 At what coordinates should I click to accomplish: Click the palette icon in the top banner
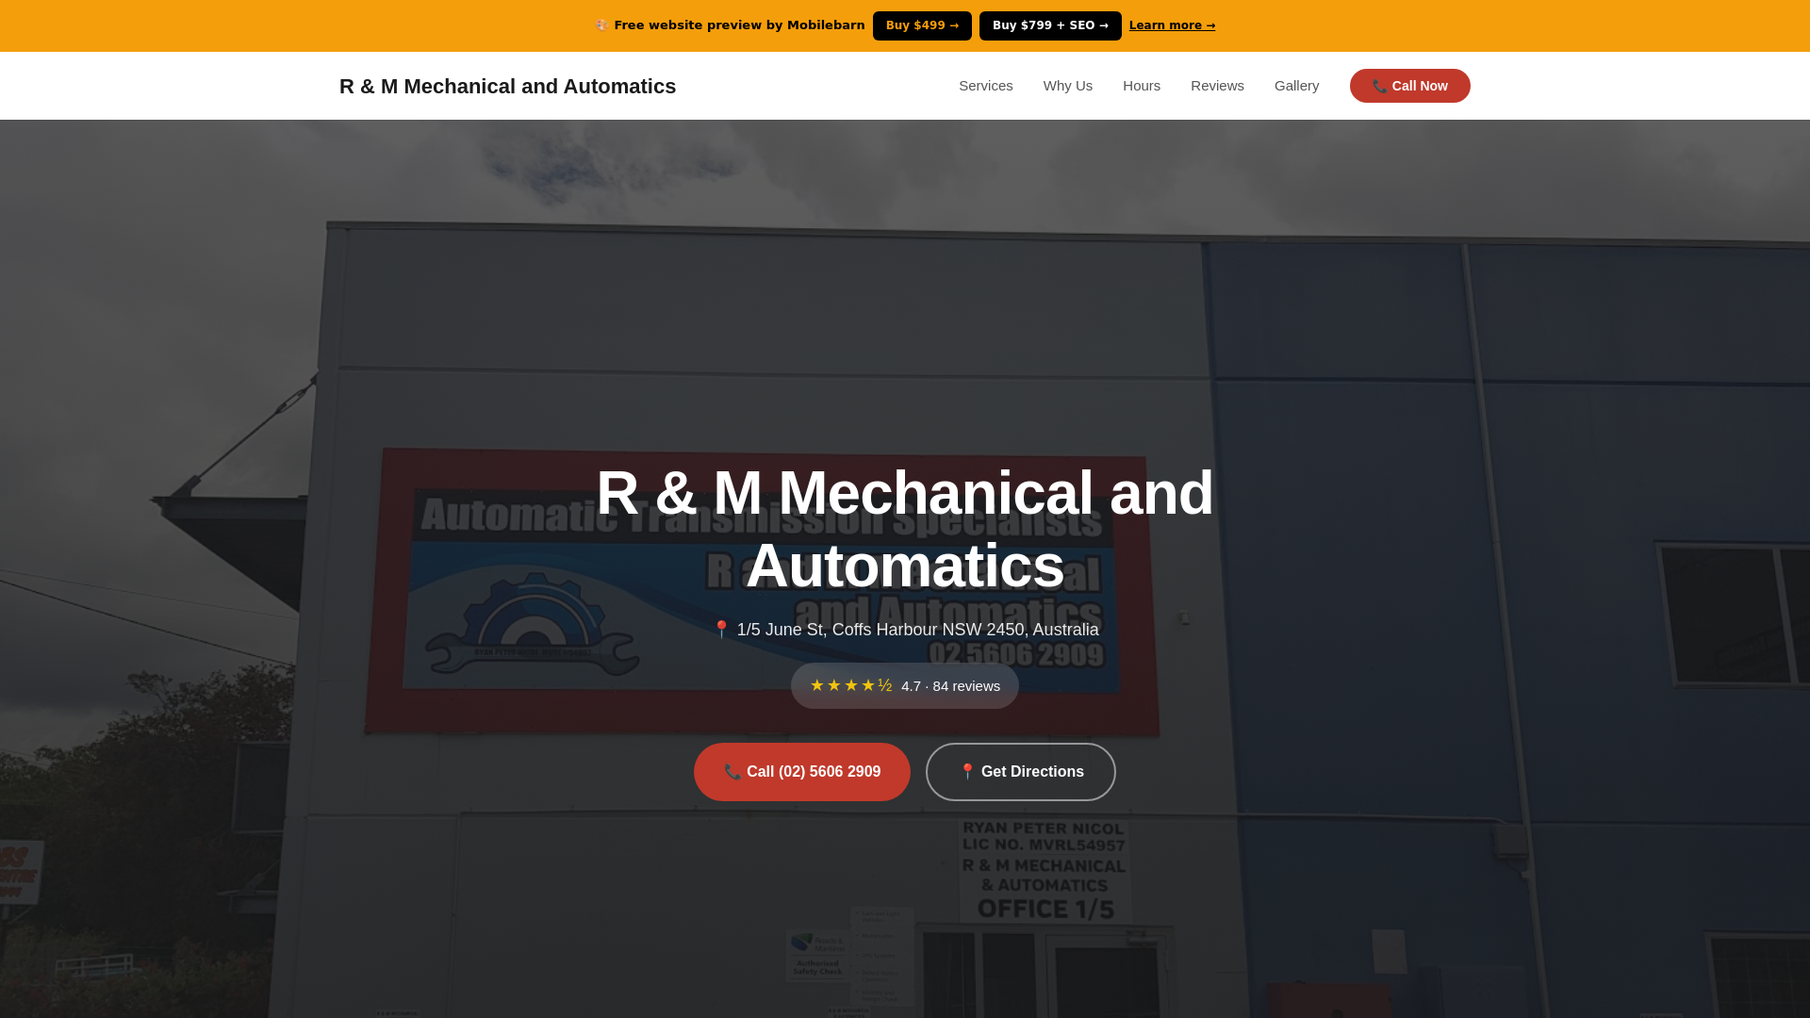[x=601, y=25]
